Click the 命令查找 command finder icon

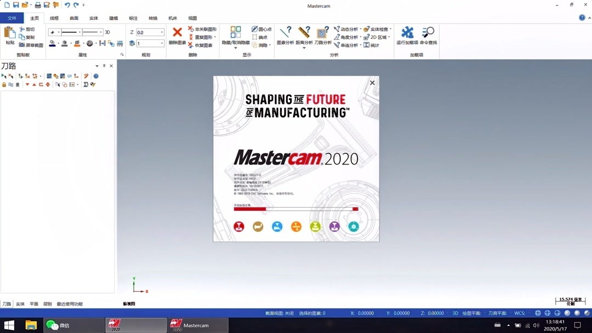tap(428, 32)
